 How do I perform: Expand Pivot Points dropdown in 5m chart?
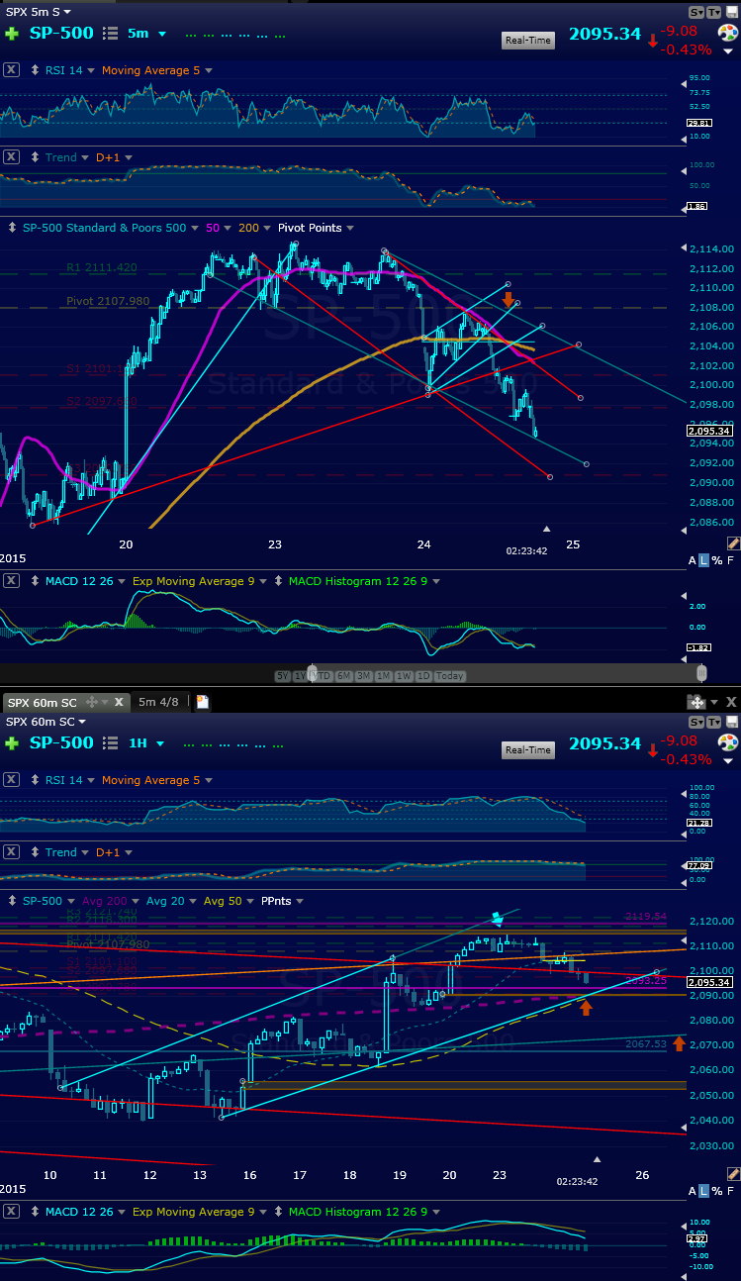352,228
